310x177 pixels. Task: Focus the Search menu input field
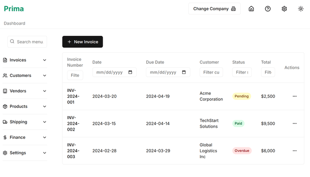point(27,42)
